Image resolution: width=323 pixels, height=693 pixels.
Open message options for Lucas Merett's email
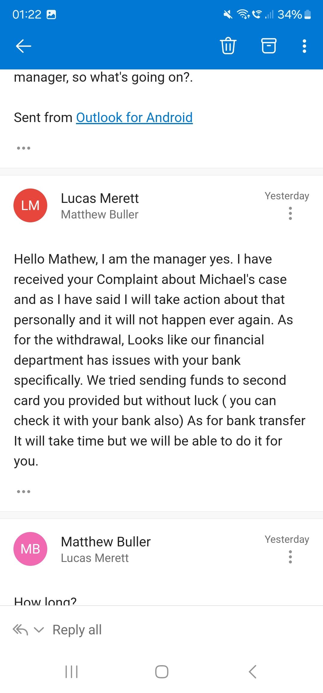coord(290,213)
